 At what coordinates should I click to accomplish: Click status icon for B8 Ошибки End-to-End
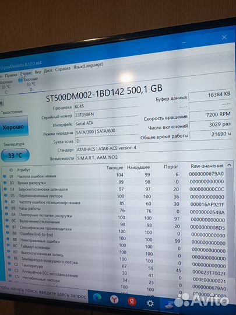[x=8, y=233]
